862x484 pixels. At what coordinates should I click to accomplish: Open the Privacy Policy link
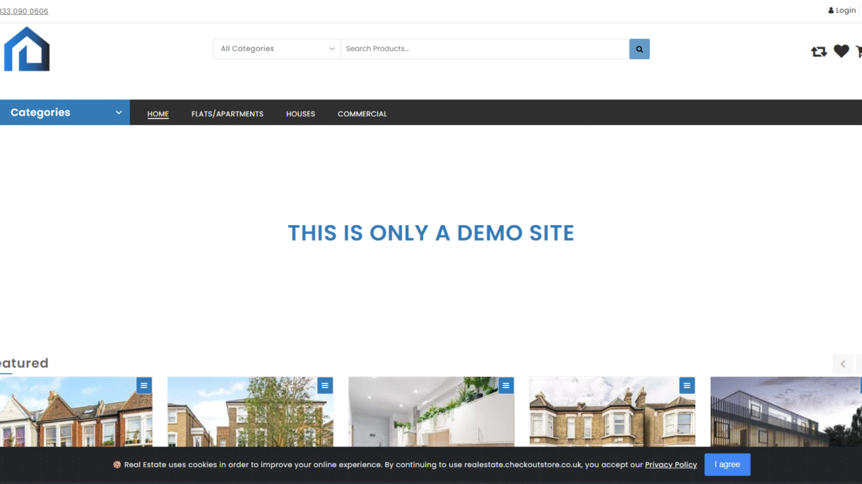click(x=671, y=465)
